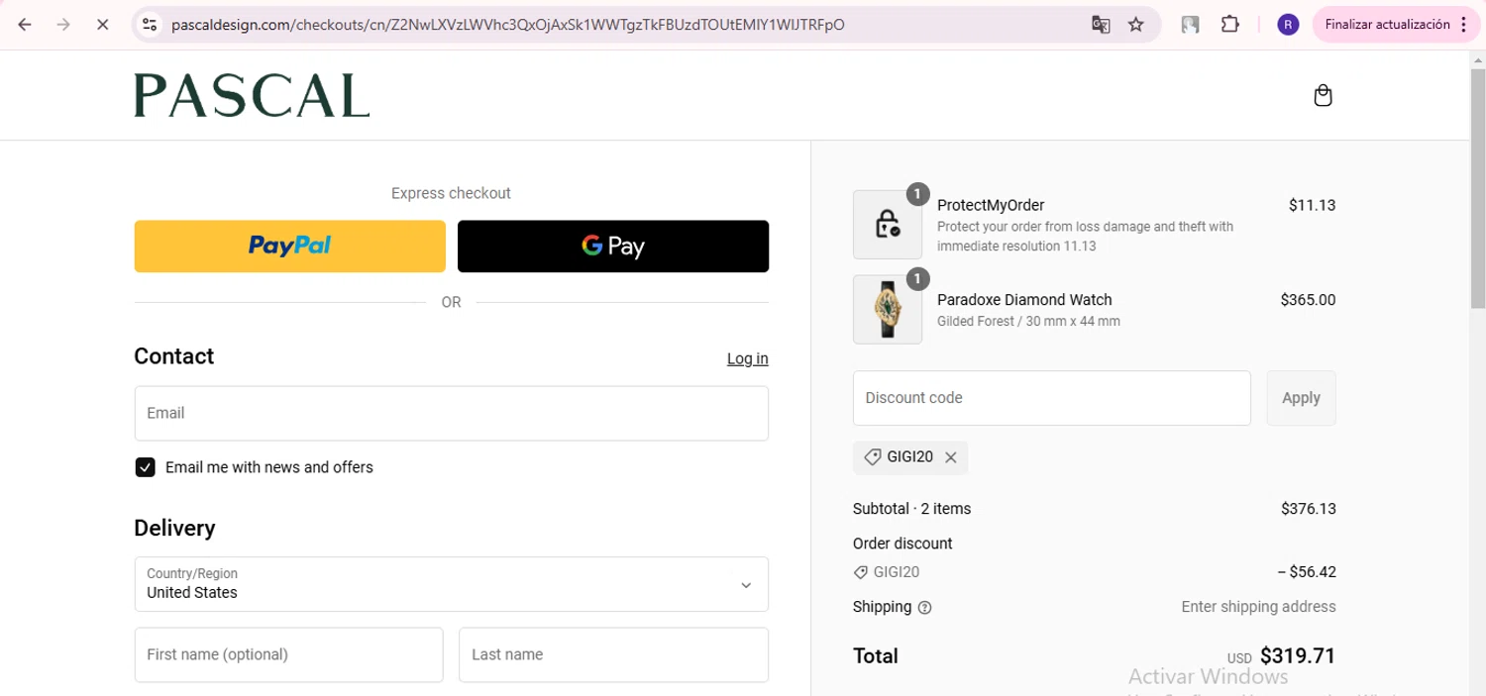1486x696 pixels.
Task: Pay with the PayPal express button
Action: (x=289, y=246)
